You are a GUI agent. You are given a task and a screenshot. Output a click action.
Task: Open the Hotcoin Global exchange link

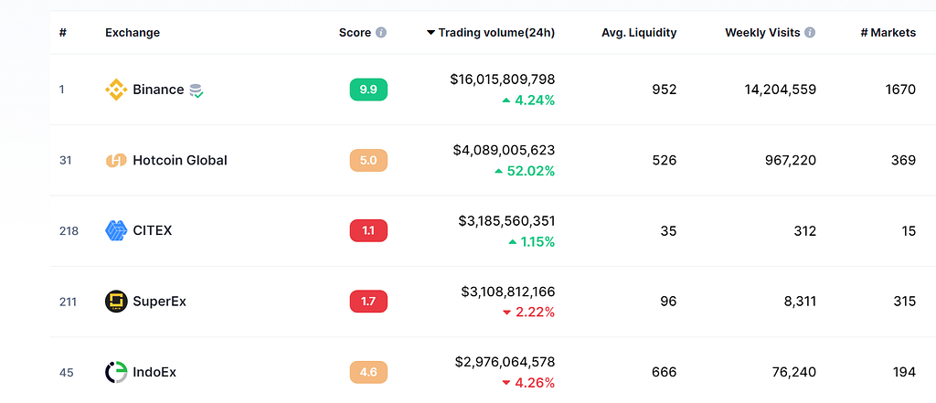tap(180, 160)
